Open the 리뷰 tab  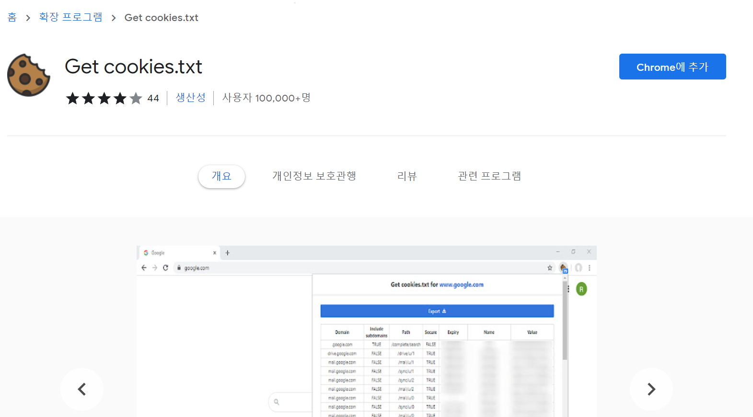407,176
